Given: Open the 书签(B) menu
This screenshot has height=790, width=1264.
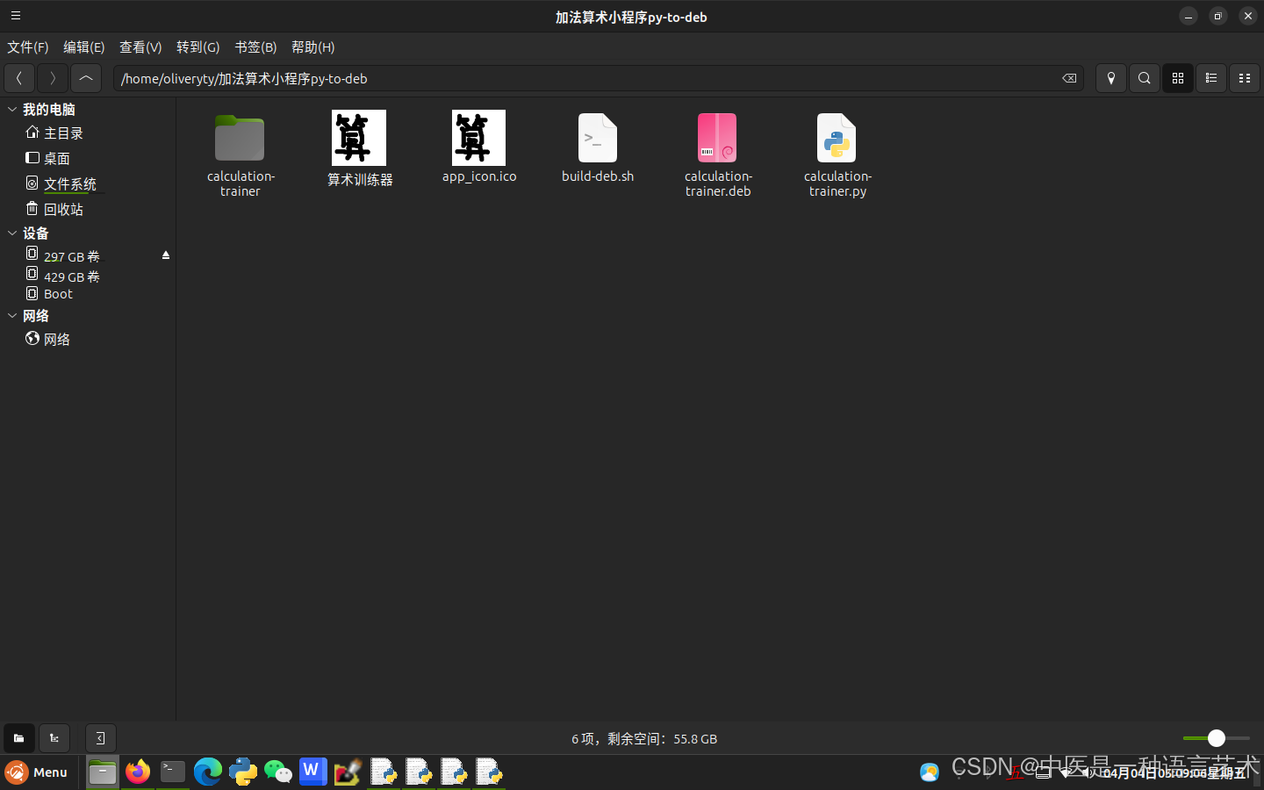Looking at the screenshot, I should click(x=255, y=47).
